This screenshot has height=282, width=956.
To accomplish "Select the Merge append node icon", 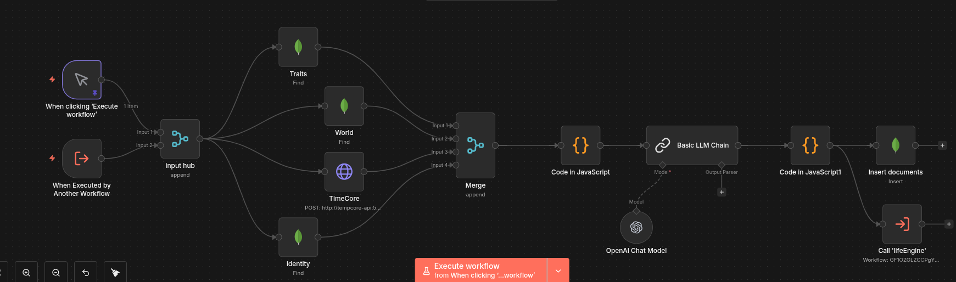I will pos(476,145).
